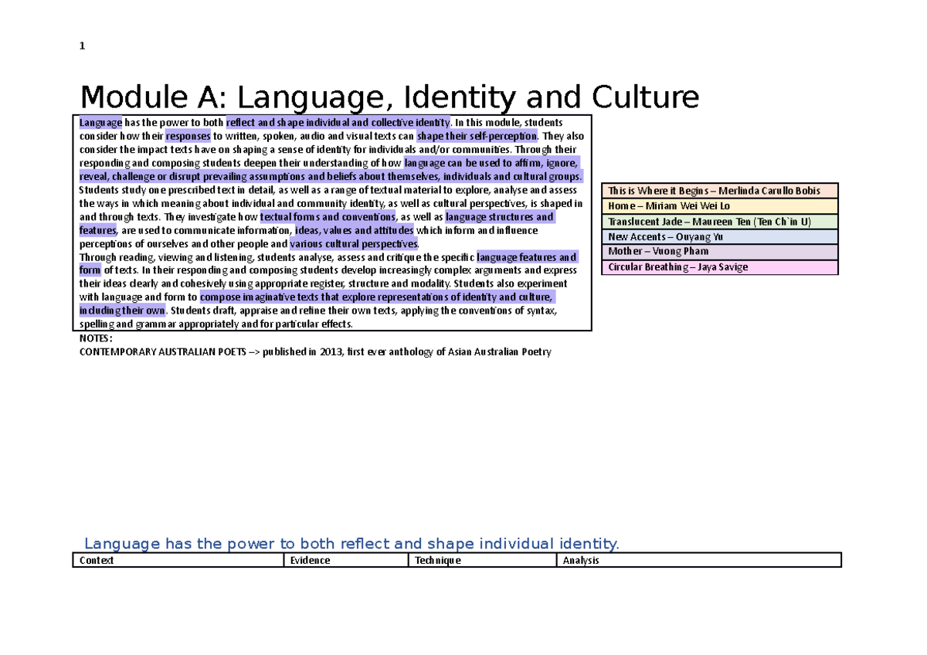Select the blue subtitle about reflecting identity

351,544
